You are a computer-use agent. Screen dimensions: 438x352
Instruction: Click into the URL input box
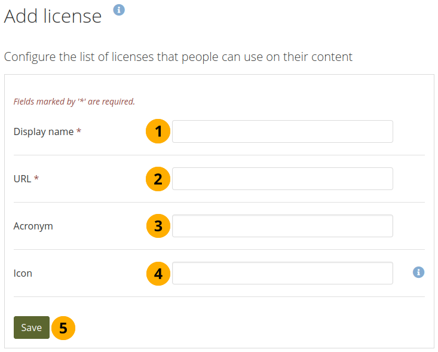pos(282,179)
